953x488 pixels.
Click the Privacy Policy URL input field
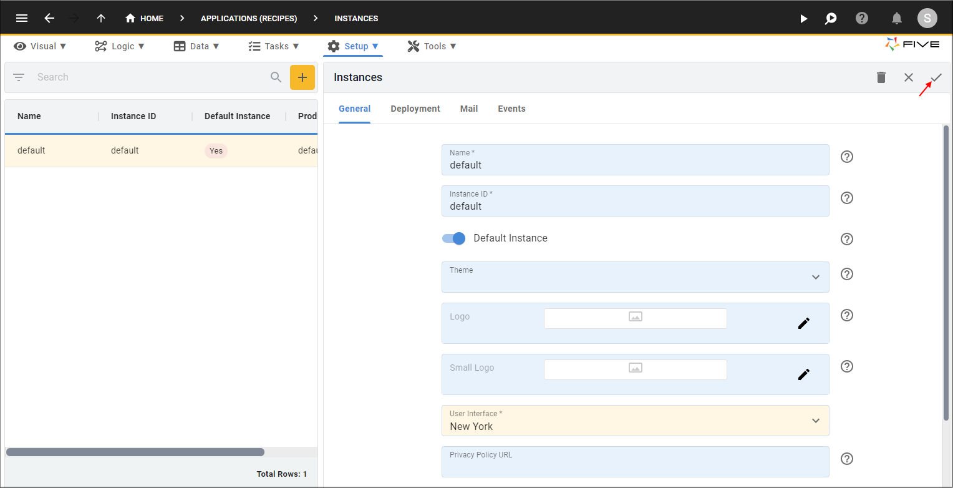[635, 462]
